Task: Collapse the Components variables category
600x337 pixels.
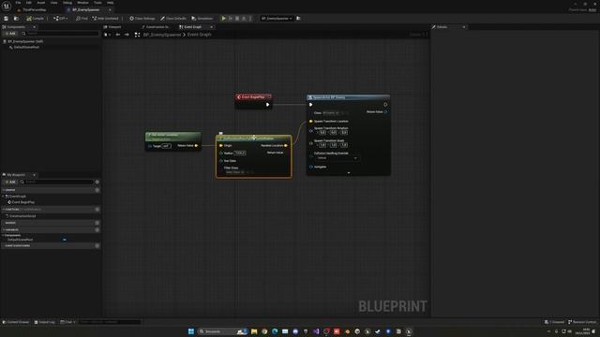Action: [x=4, y=235]
